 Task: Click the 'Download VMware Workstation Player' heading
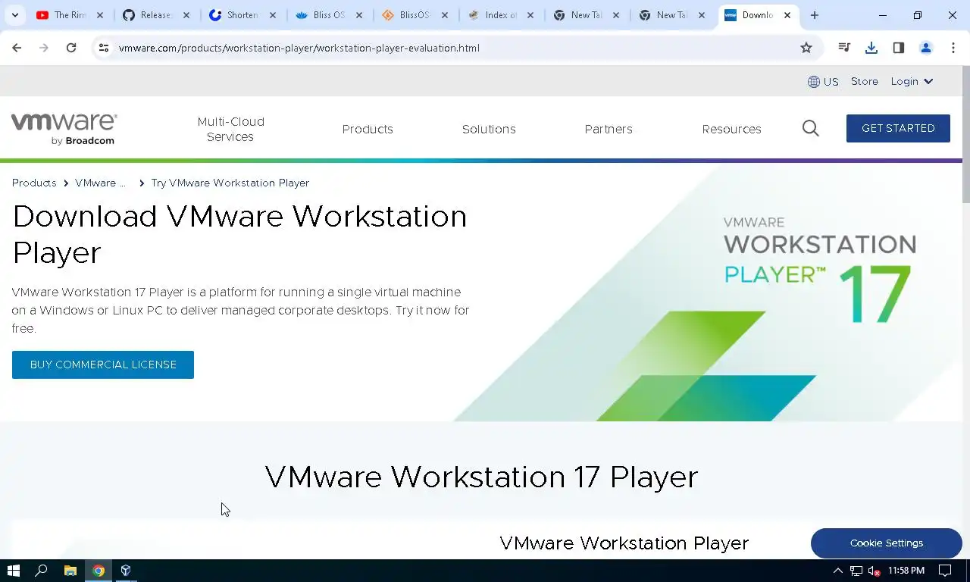pos(239,234)
